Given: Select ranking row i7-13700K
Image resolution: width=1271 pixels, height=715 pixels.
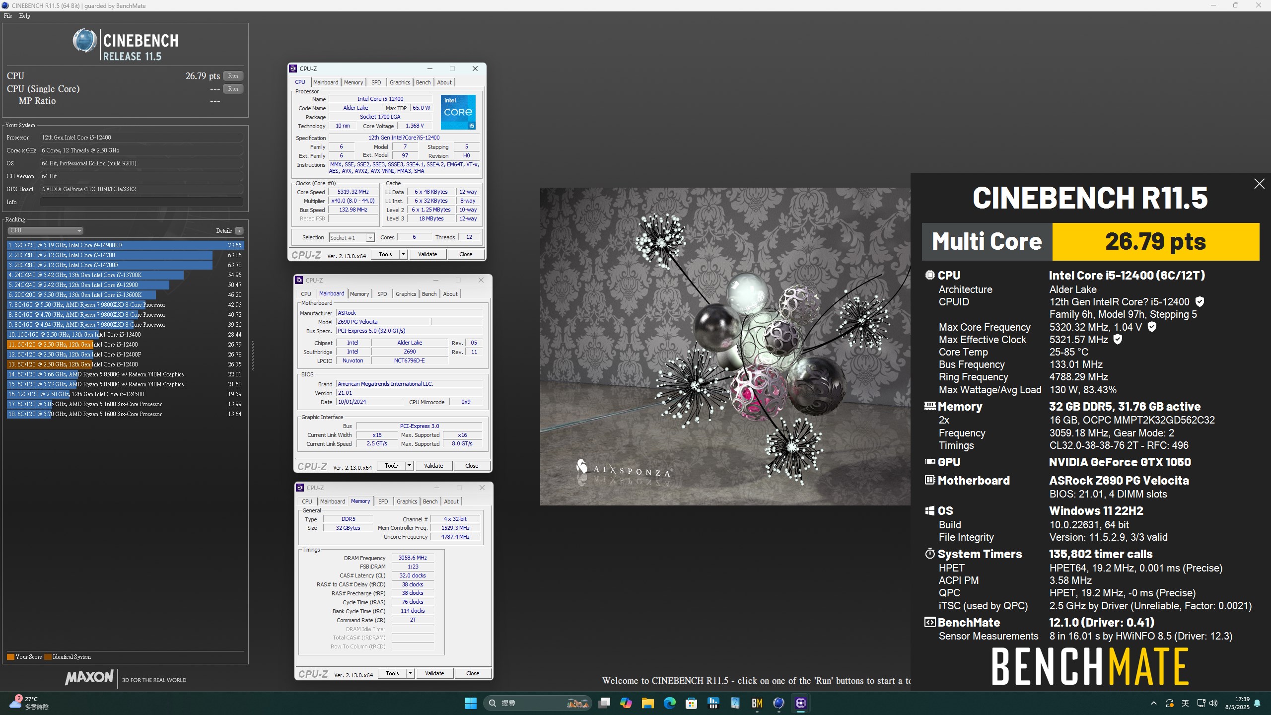Looking at the screenshot, I should pyautogui.click(x=125, y=275).
